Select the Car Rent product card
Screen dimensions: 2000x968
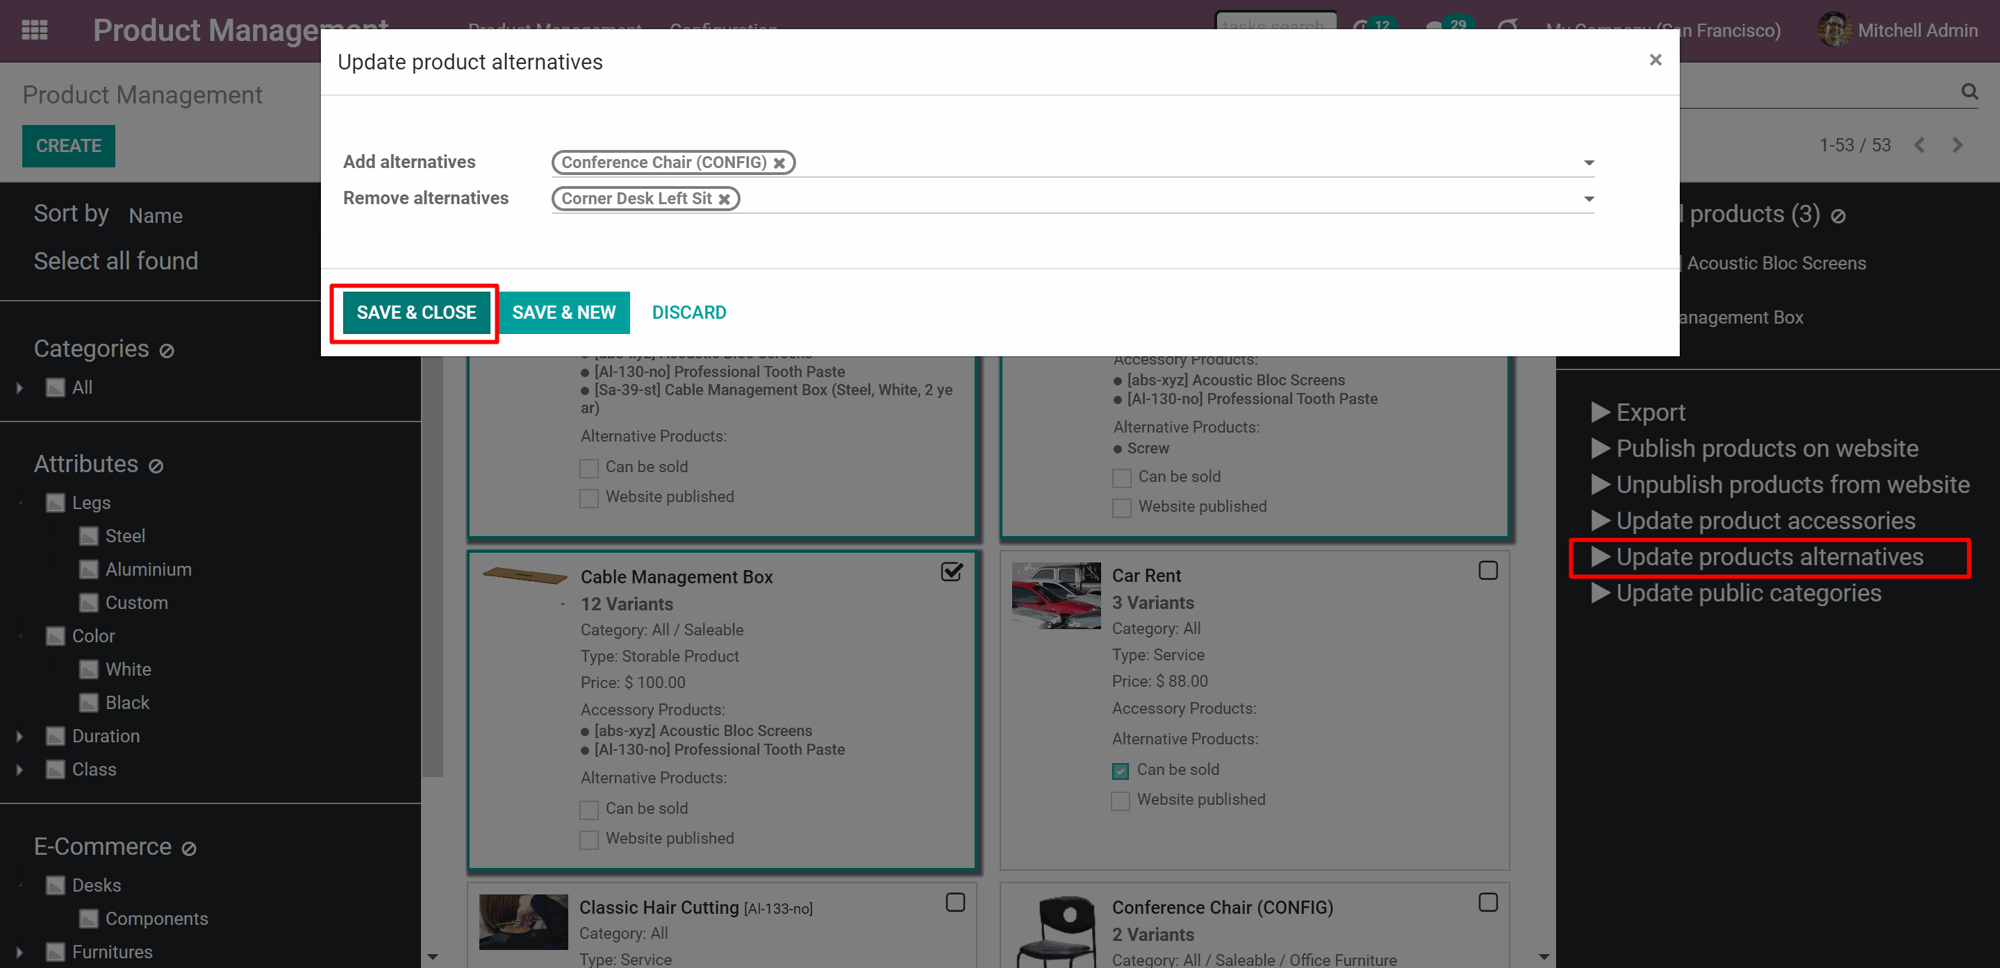[1487, 571]
